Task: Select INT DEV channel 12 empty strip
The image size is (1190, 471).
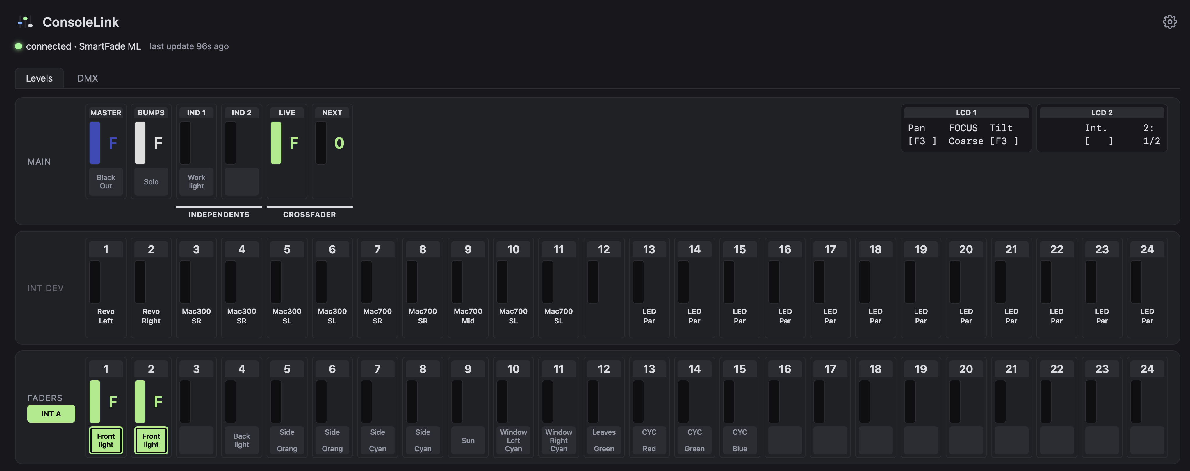Action: 604,288
